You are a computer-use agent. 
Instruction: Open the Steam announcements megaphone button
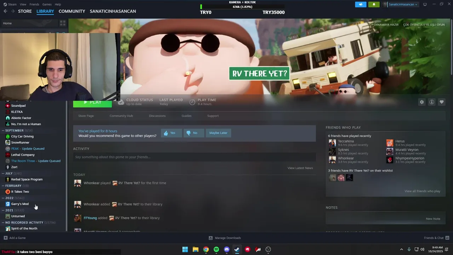361,4
